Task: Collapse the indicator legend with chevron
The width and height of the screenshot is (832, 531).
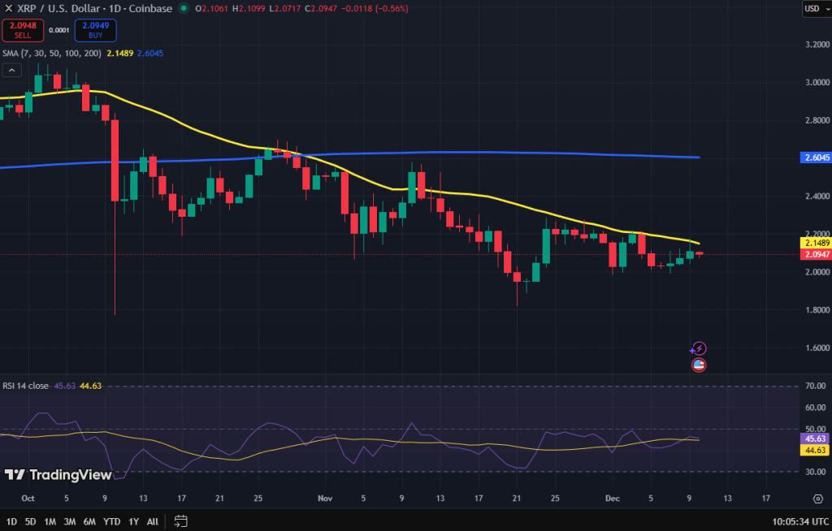Action: point(11,71)
